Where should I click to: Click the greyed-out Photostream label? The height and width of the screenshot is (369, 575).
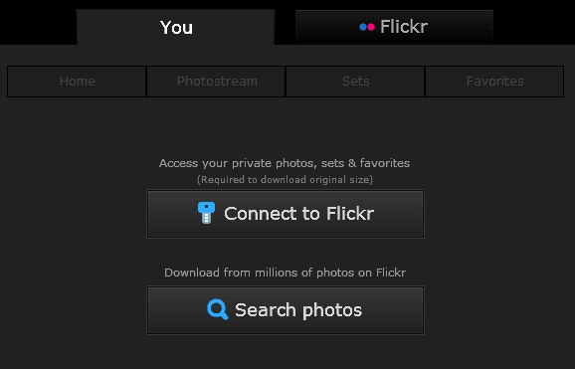(217, 82)
